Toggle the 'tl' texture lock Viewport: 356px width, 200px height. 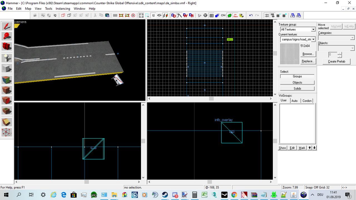tap(153, 16)
